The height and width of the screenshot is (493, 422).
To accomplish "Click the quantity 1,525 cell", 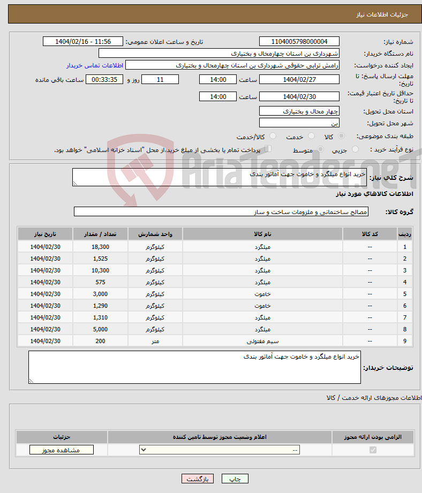I will coord(100,259).
